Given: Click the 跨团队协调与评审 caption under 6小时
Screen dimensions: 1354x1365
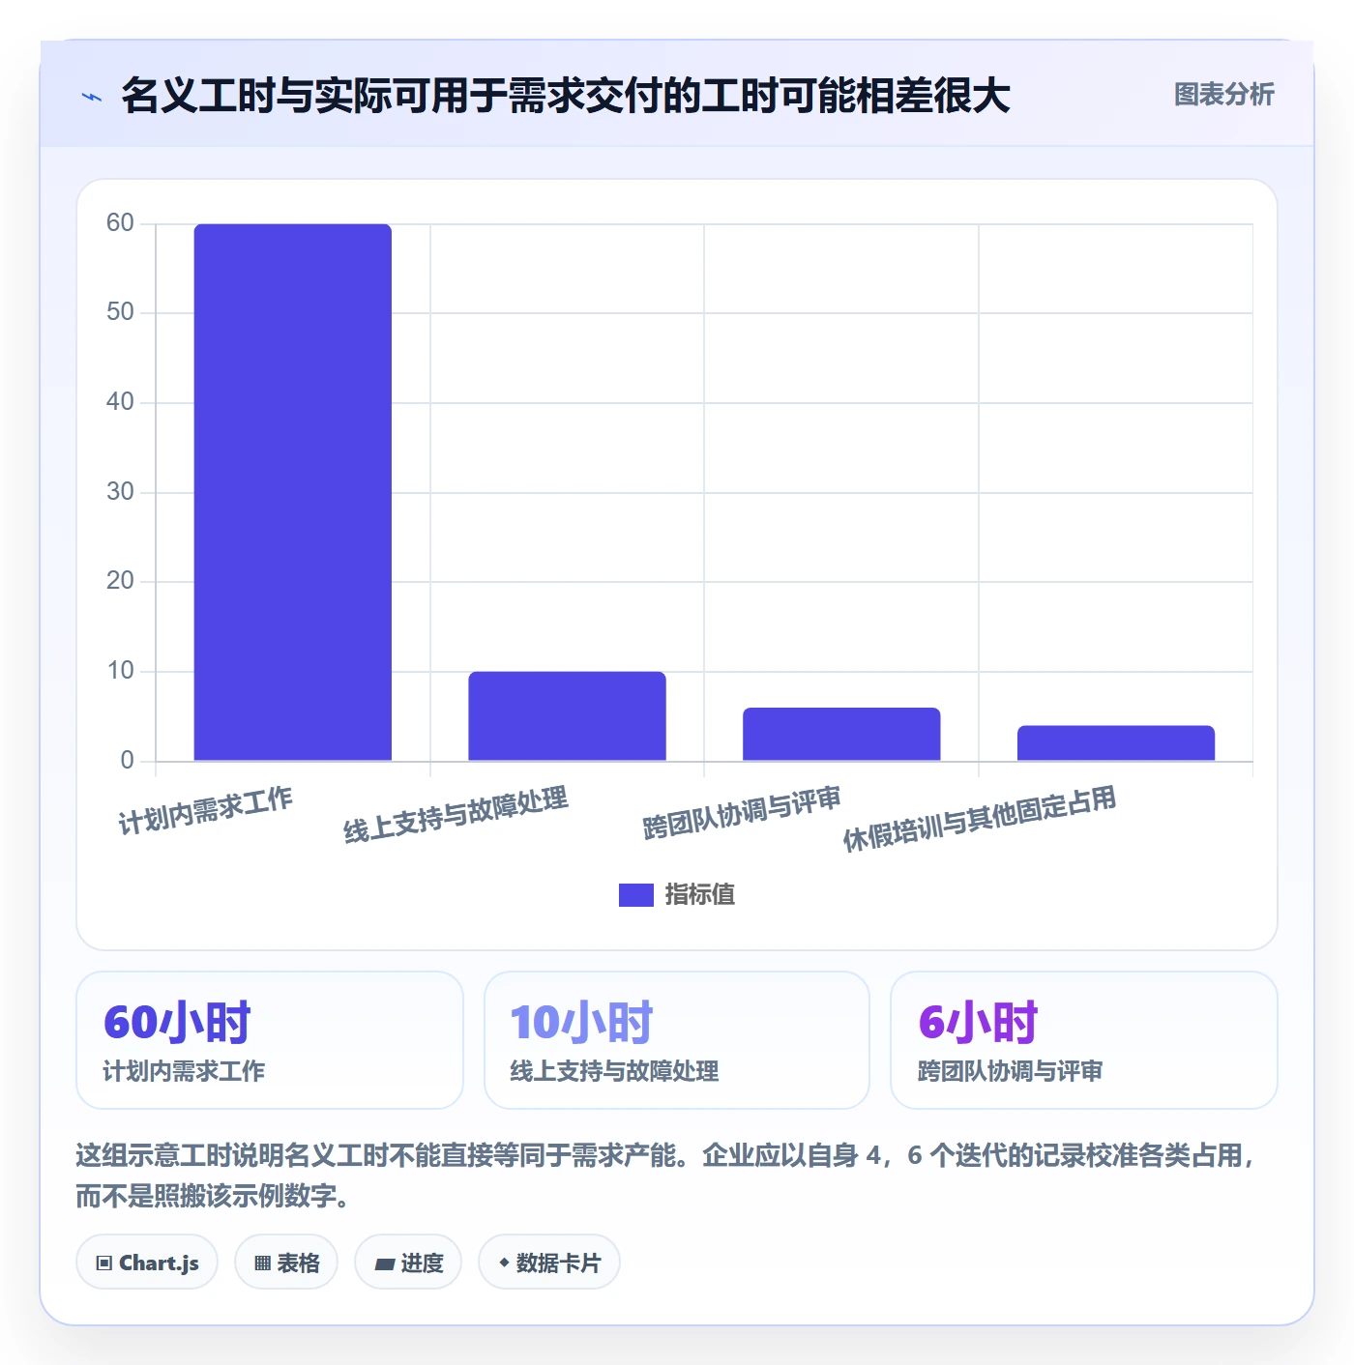Looking at the screenshot, I should pyautogui.click(x=1011, y=1071).
